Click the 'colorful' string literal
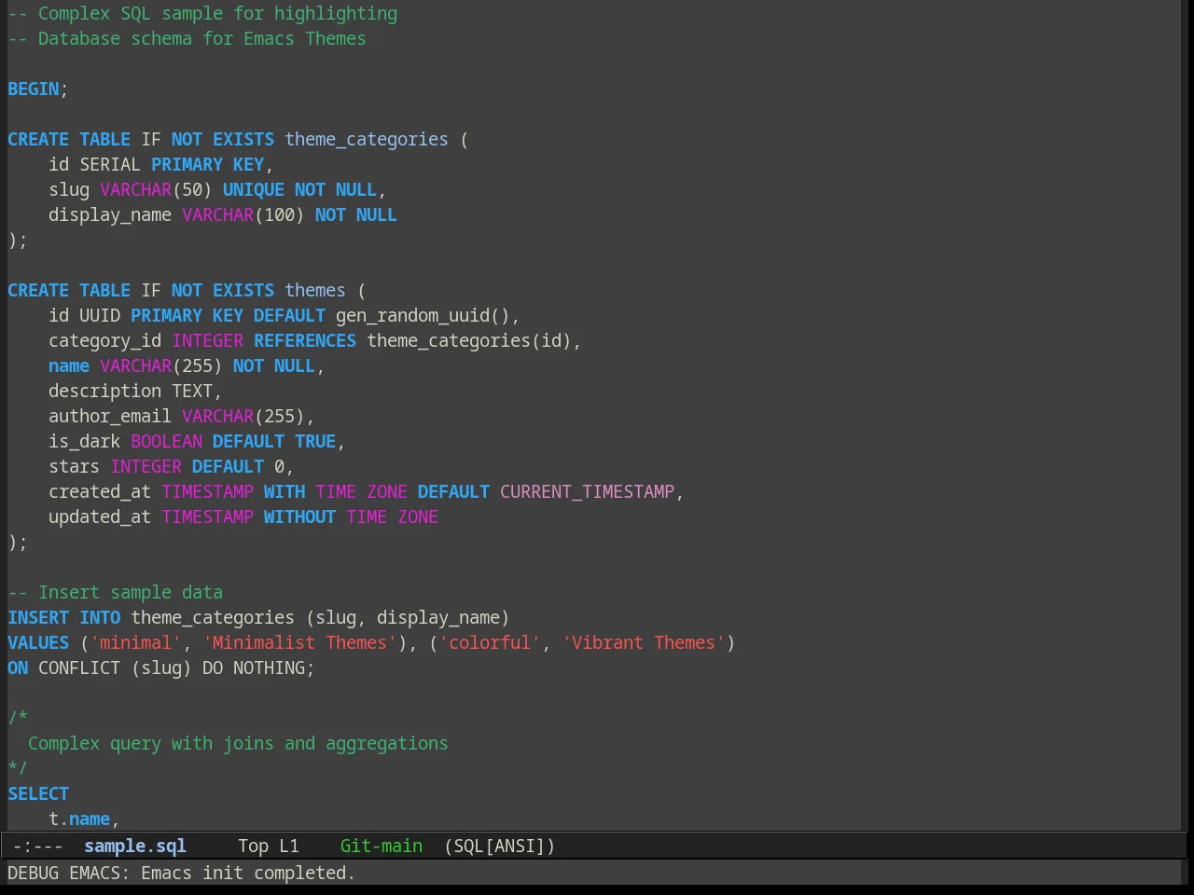Image resolution: width=1194 pixels, height=895 pixels. click(490, 642)
